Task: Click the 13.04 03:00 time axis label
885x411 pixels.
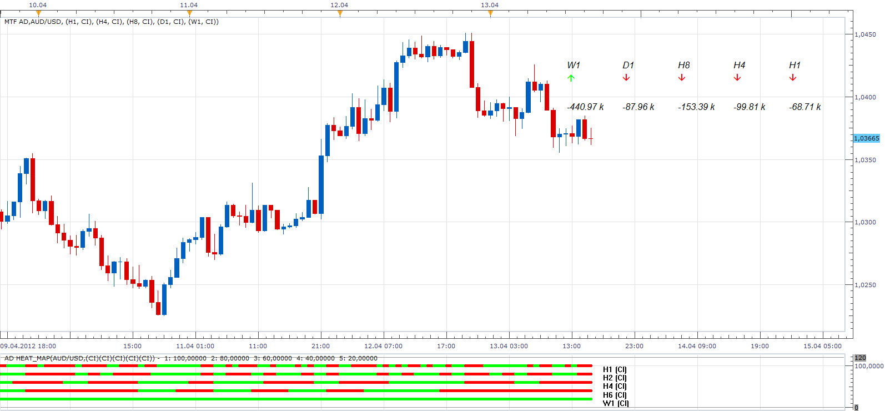Action: click(509, 346)
